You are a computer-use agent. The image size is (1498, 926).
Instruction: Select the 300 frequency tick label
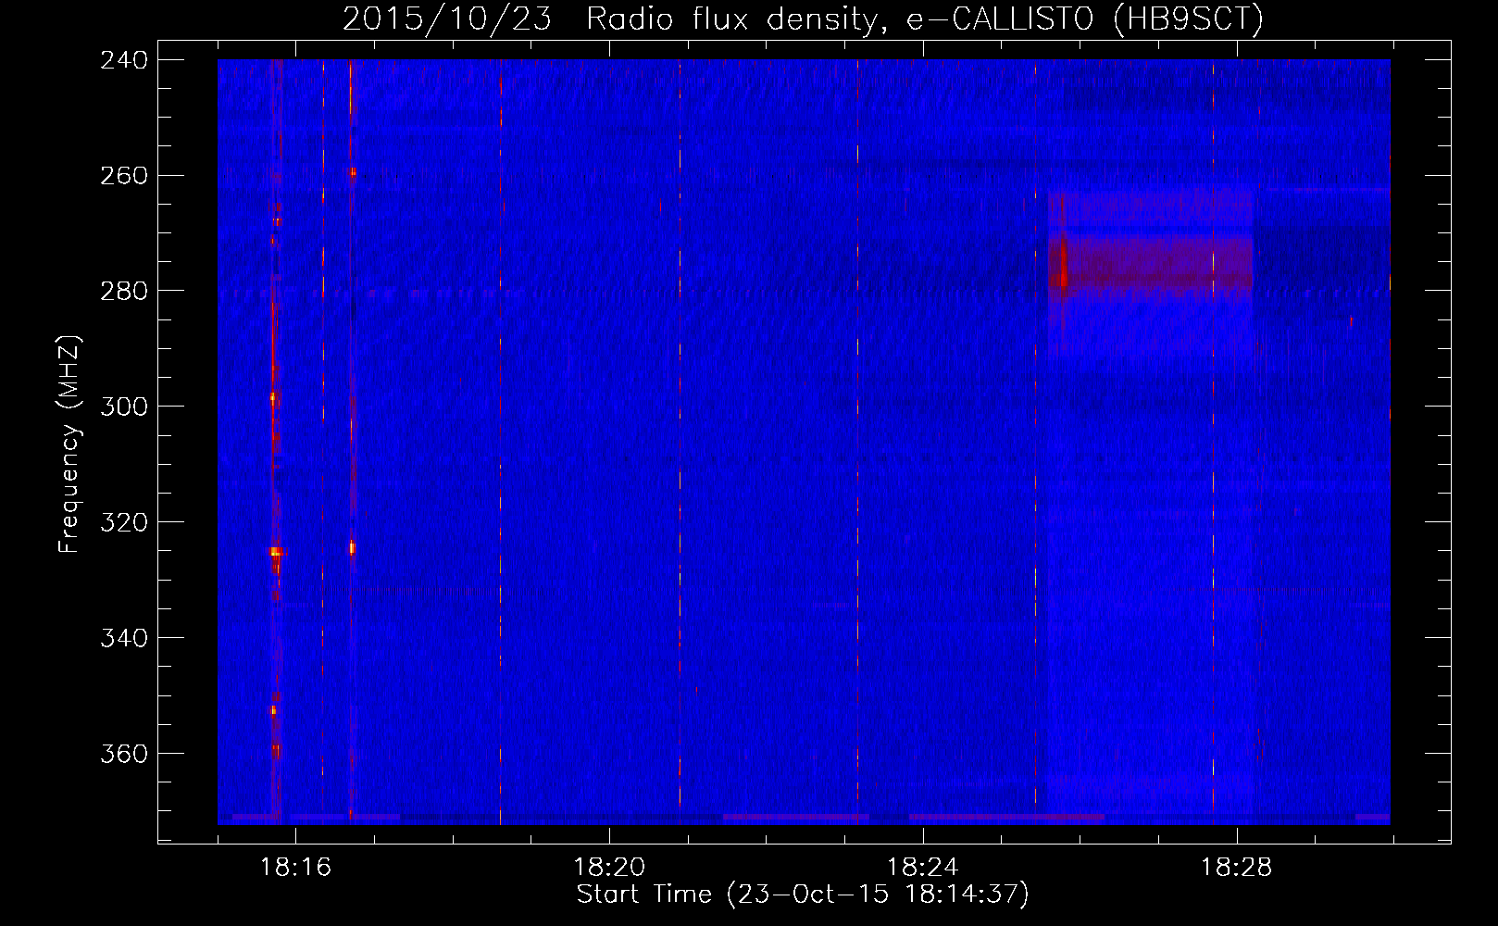tap(123, 407)
